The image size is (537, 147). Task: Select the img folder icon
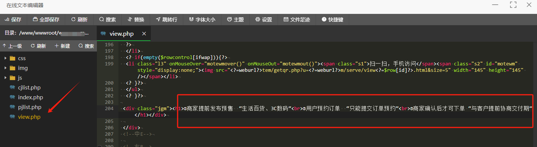pyautogui.click(x=12, y=68)
